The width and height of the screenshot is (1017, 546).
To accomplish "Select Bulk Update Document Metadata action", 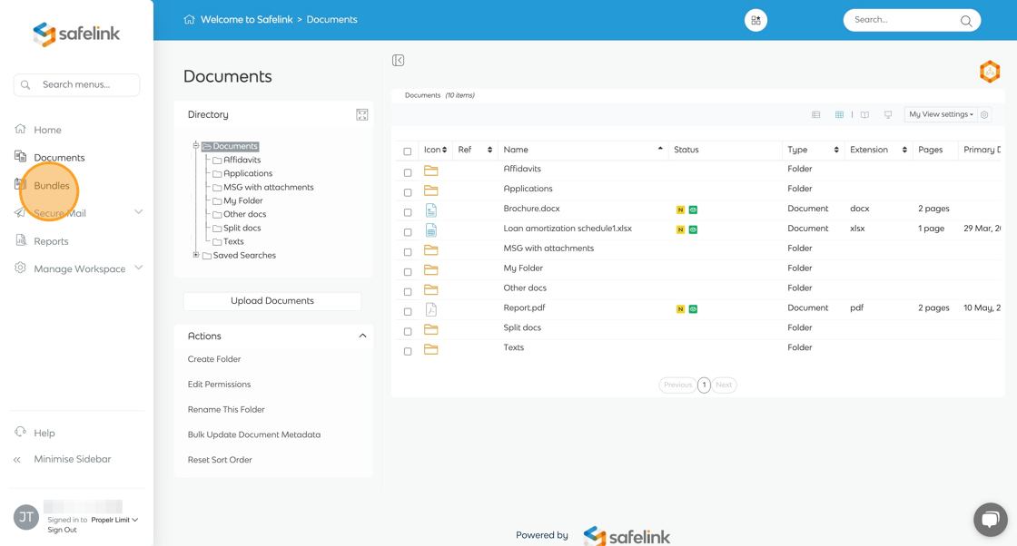I will (x=254, y=434).
